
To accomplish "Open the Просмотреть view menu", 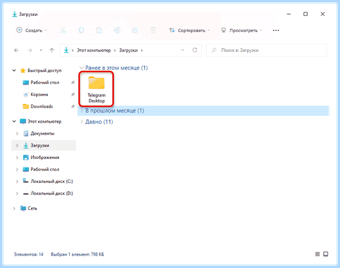I will [242, 30].
